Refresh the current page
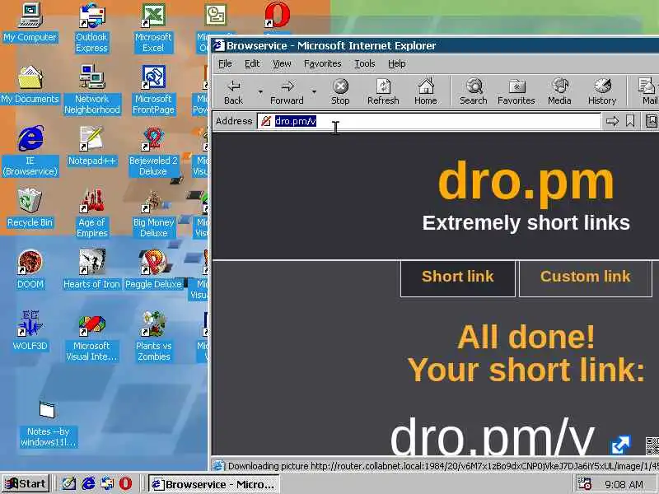The width and height of the screenshot is (659, 494). (x=383, y=91)
